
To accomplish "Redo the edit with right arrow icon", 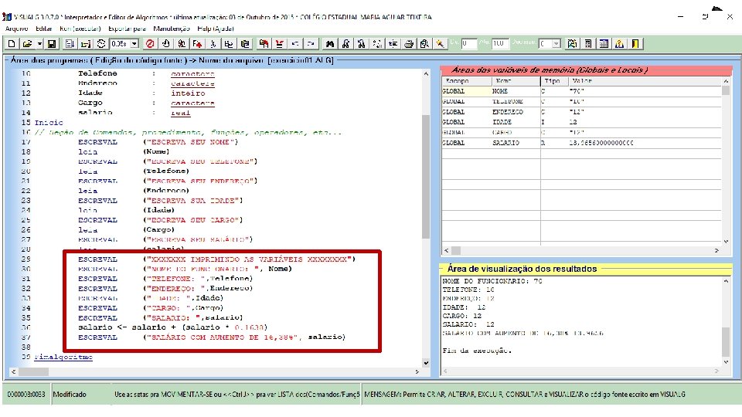I will click(311, 43).
